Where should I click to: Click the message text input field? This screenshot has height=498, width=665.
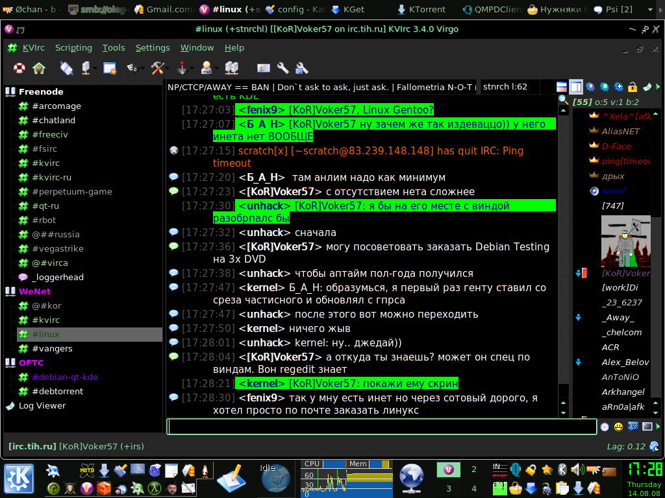[x=381, y=427]
